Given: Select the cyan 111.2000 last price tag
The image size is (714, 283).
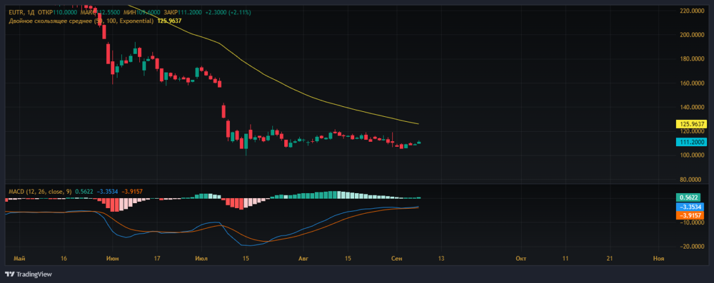Looking at the screenshot, I should [x=692, y=143].
